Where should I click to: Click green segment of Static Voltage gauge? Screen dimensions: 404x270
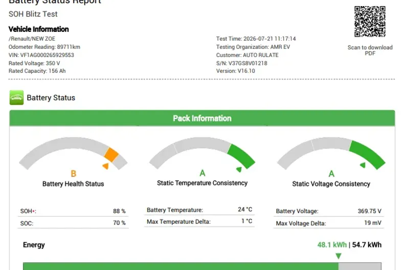(x=368, y=155)
